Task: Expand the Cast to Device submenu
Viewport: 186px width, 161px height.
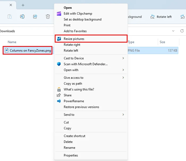Action: click(123, 58)
